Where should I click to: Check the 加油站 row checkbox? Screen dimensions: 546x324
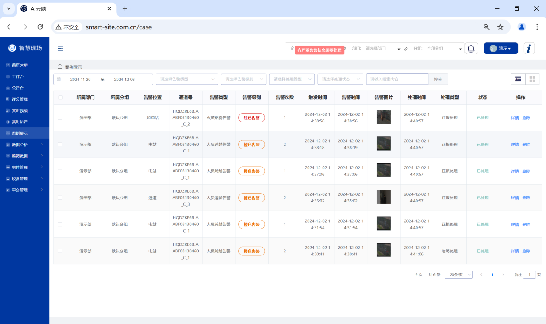[61, 118]
